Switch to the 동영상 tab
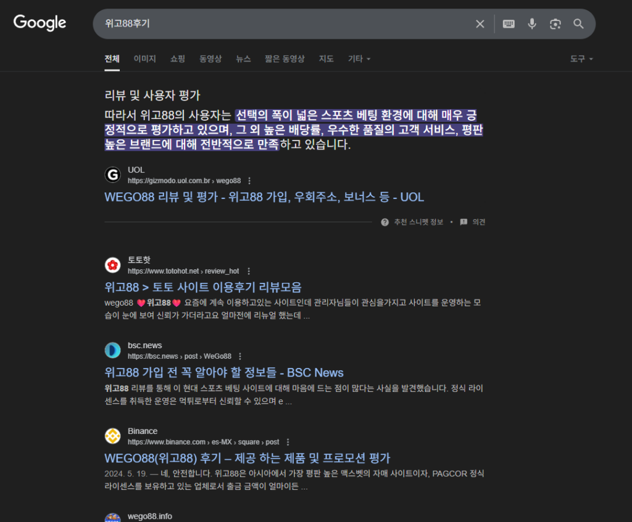This screenshot has width=632, height=522. tap(210, 59)
